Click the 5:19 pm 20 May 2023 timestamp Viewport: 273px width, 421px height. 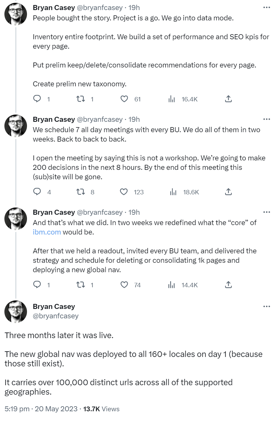(41, 409)
